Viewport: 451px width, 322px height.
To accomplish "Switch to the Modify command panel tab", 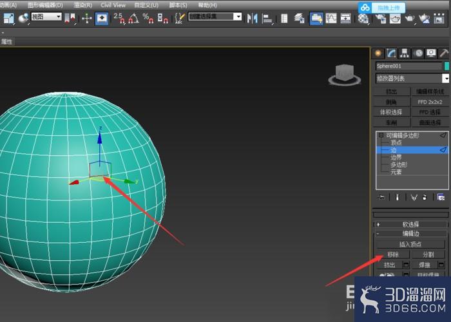I will [x=391, y=53].
